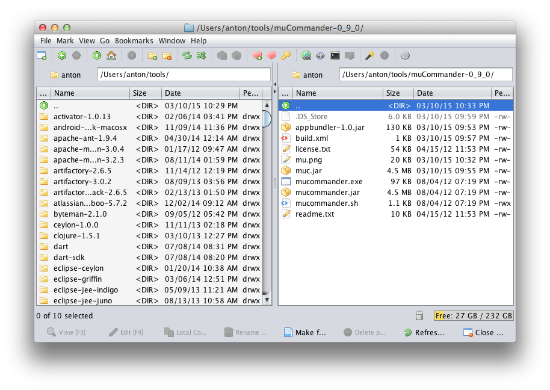Open the View menu
550x390 pixels.
pos(87,41)
